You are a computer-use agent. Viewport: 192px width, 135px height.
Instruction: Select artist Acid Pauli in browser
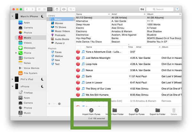click(129, 25)
